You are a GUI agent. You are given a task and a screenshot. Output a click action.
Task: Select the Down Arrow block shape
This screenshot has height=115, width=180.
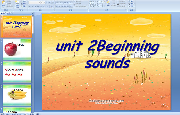[x=102, y=4]
